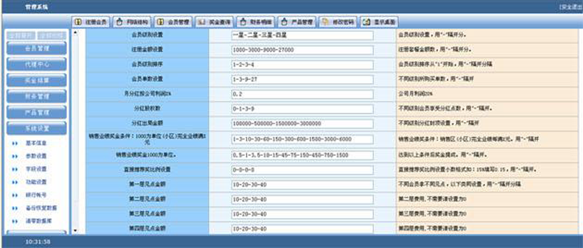Collapse the 系统设置 sidebar section
This screenshot has height=248, width=583.
(x=37, y=129)
